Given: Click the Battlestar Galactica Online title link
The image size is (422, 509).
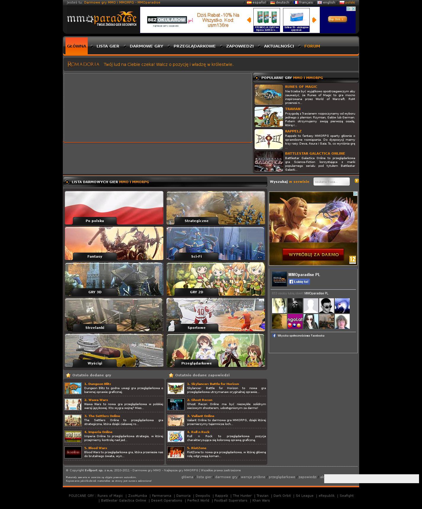Looking at the screenshot, I should click(315, 153).
